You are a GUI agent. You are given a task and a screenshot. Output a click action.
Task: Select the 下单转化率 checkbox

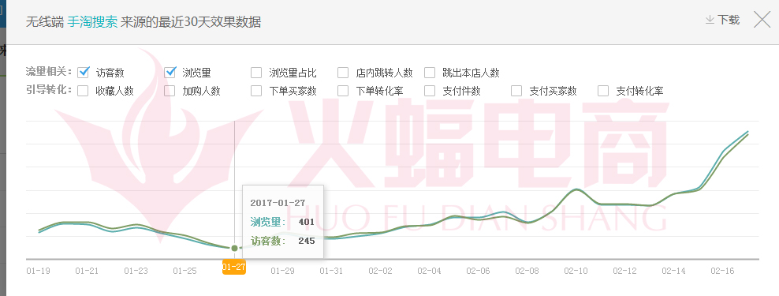pyautogui.click(x=343, y=91)
